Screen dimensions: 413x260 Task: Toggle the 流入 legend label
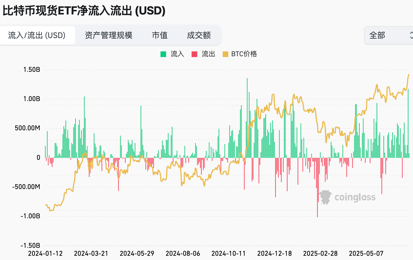tap(177, 54)
